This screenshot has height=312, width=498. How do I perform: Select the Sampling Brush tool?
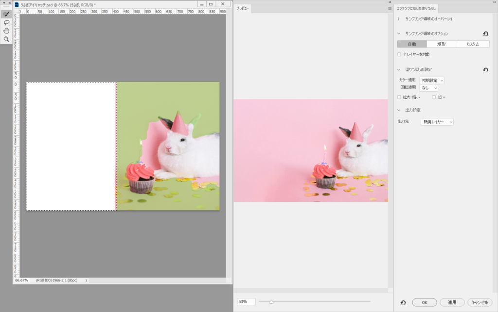click(6, 14)
